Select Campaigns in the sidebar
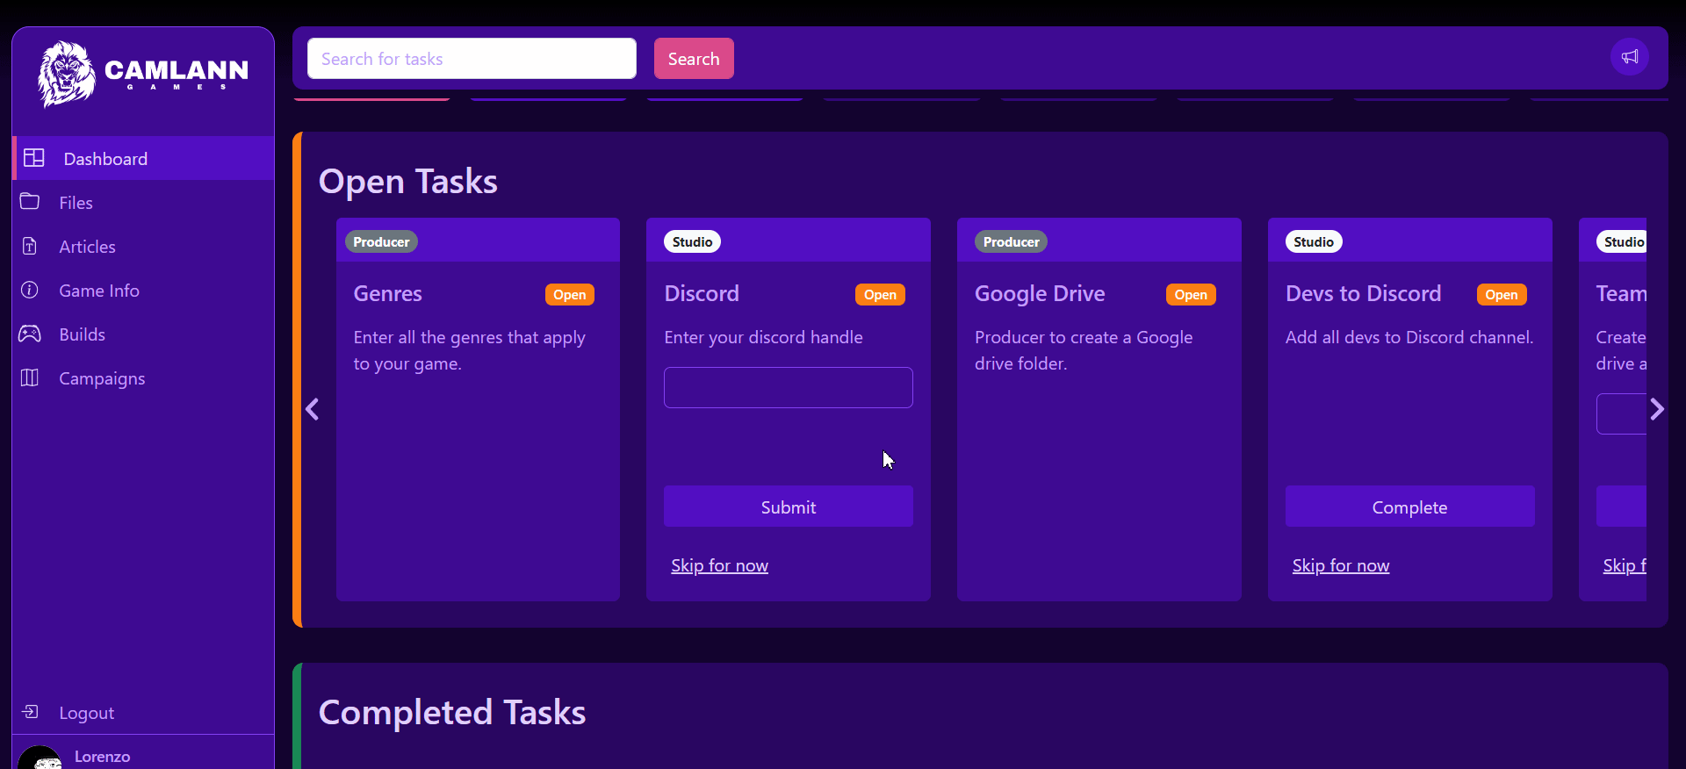1686x769 pixels. (143, 377)
